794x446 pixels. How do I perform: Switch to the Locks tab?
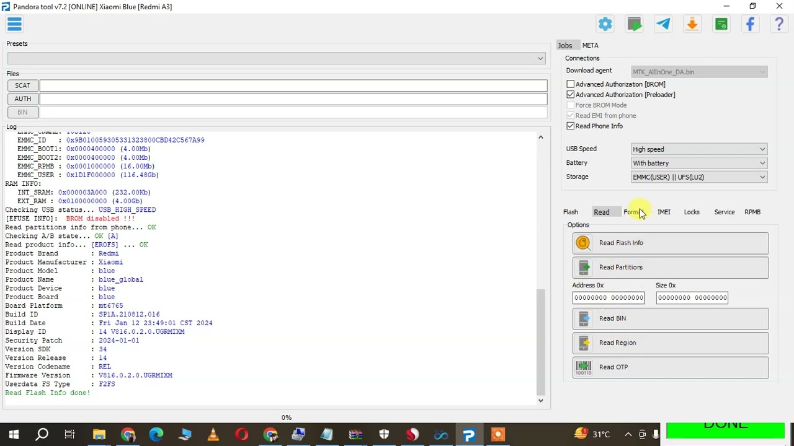pyautogui.click(x=692, y=212)
